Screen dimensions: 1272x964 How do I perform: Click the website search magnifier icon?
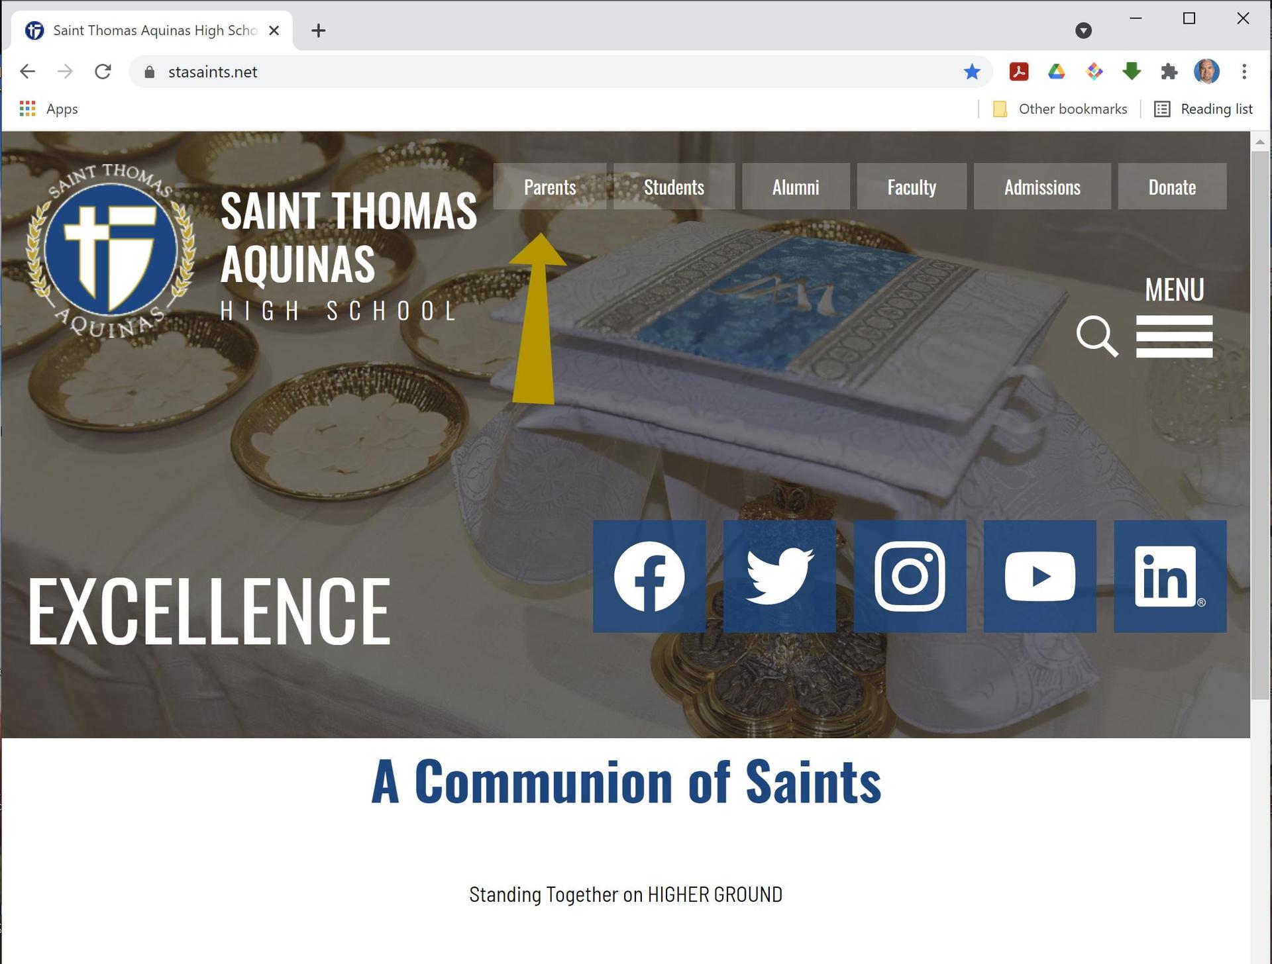1097,336
